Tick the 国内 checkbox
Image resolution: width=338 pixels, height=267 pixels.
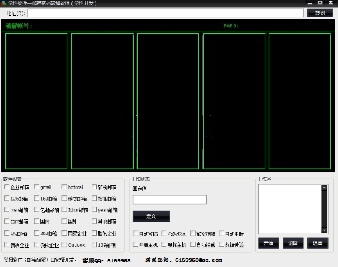click(37, 221)
